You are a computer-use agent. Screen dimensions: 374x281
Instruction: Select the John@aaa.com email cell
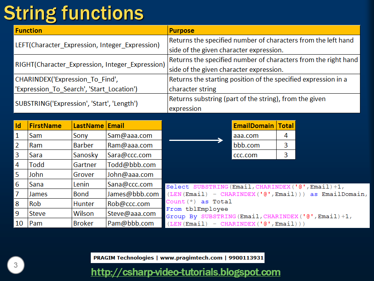[x=134, y=174]
